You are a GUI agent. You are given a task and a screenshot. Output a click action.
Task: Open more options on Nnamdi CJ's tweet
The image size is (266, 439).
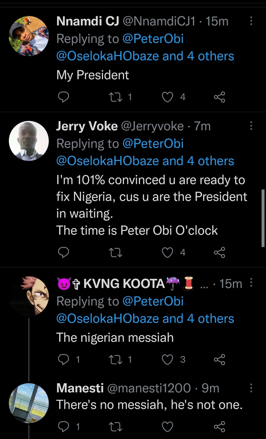(251, 21)
